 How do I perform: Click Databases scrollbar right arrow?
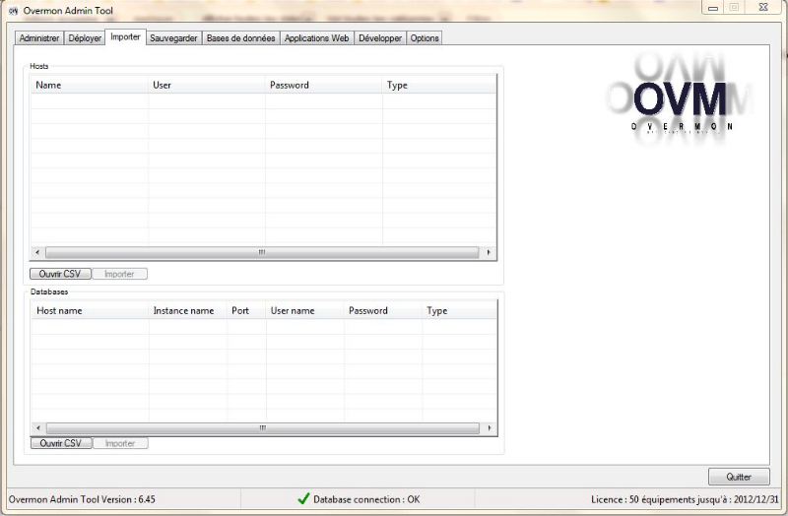(490, 428)
